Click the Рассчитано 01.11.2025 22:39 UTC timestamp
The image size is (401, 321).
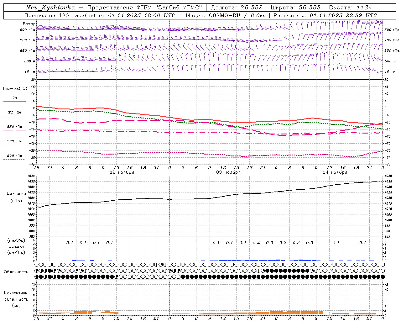[325, 15]
